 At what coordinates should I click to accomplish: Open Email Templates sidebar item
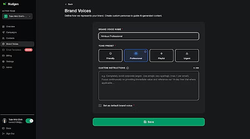[17, 50]
